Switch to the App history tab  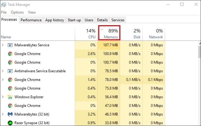pos(55,20)
